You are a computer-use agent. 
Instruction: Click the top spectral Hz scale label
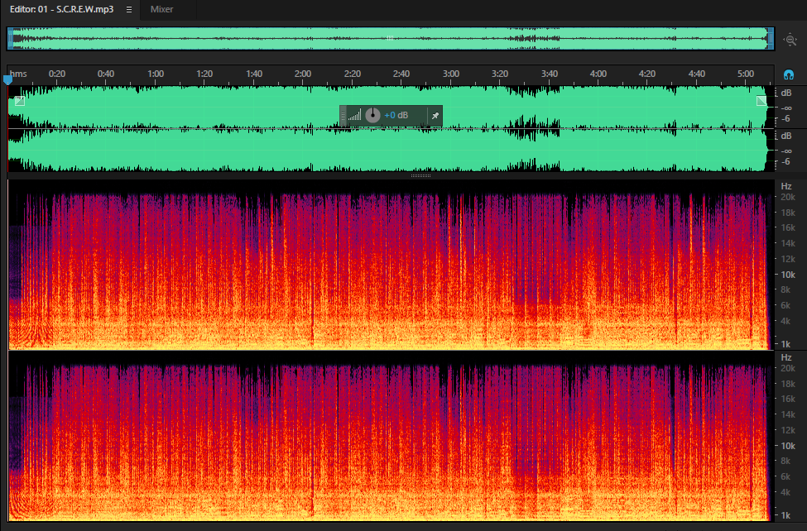(x=786, y=186)
